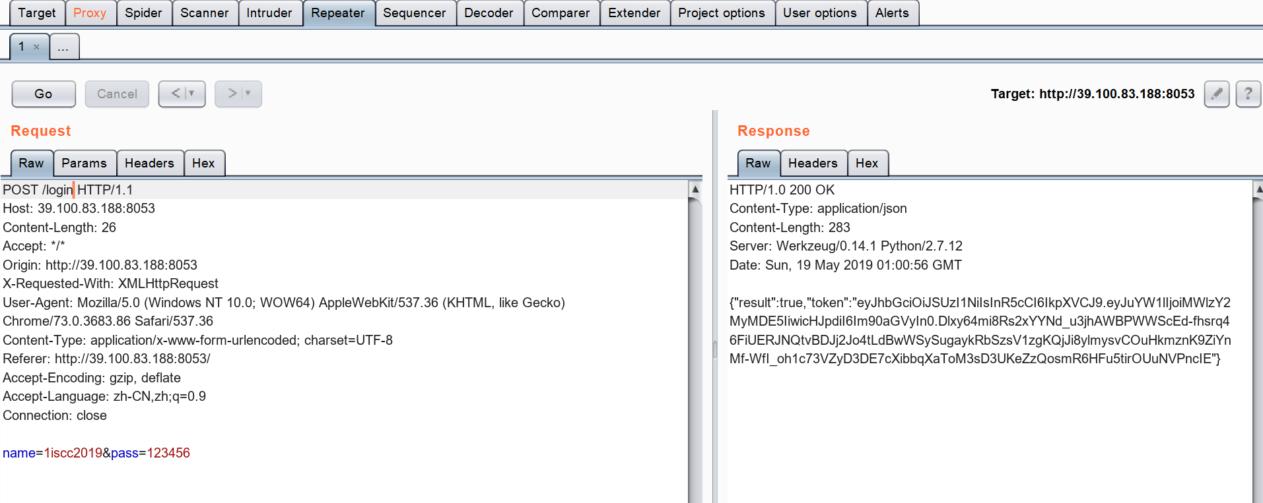Click the 'name=1iscc2019&pass=123456' request body
Viewport: 1263px width, 503px height.
tap(96, 453)
